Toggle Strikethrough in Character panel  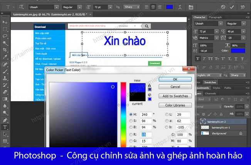(x=243, y=59)
